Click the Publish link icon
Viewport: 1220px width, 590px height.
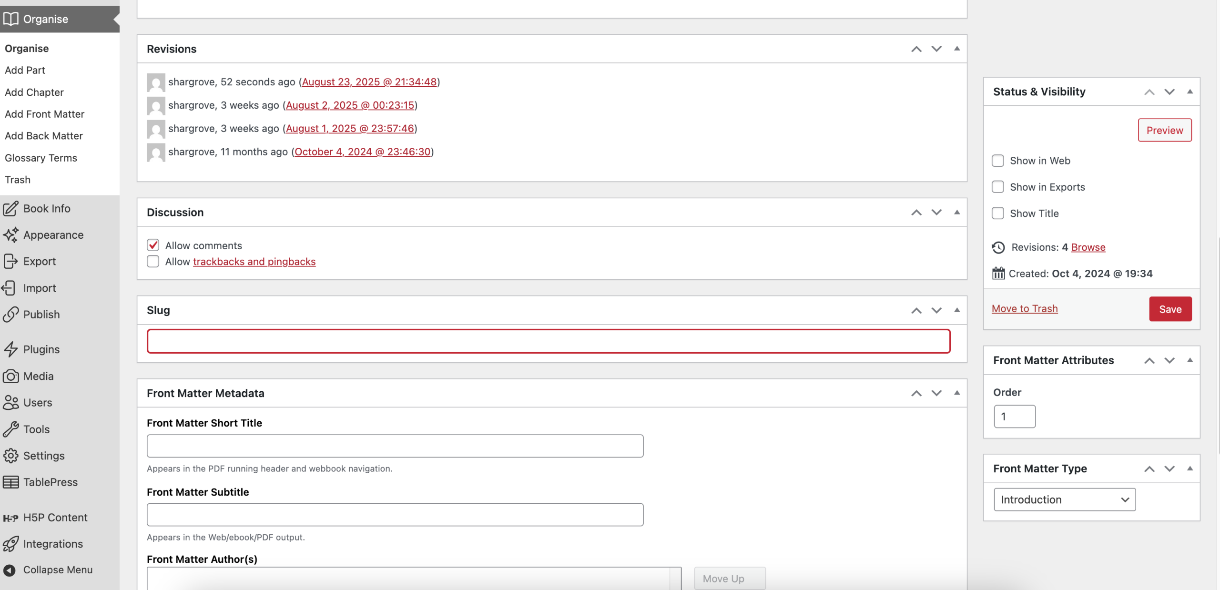click(10, 315)
